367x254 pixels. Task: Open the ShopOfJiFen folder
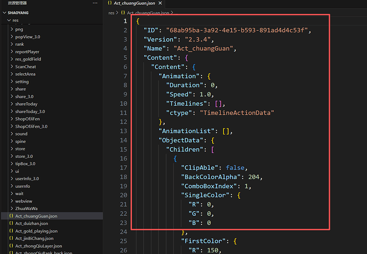pos(27,119)
